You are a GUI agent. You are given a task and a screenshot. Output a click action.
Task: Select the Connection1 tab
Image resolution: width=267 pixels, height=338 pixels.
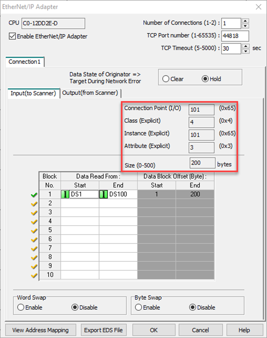point(24,62)
